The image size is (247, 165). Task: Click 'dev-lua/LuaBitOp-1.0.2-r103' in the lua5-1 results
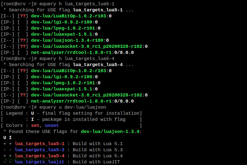point(69,16)
